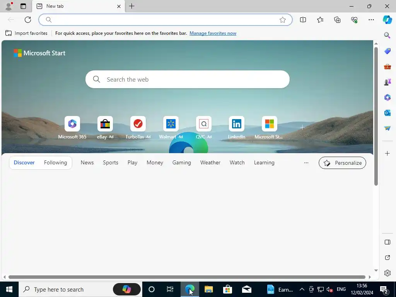Screen dimensions: 396x297
Task: Click the muted volume tray icon
Action: pyautogui.click(x=329, y=289)
